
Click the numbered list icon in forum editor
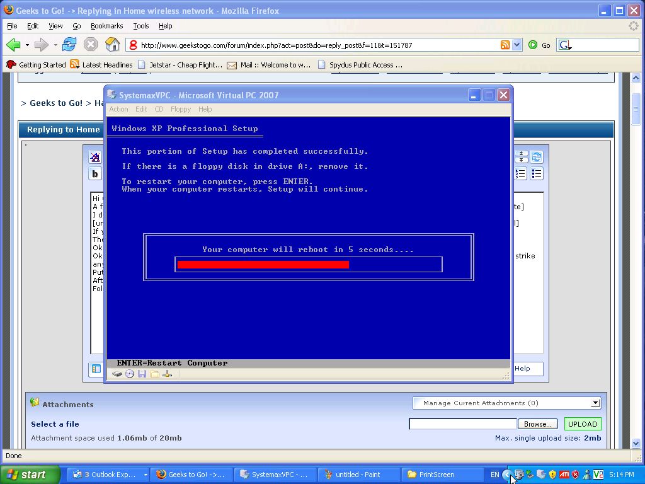pyautogui.click(x=520, y=174)
